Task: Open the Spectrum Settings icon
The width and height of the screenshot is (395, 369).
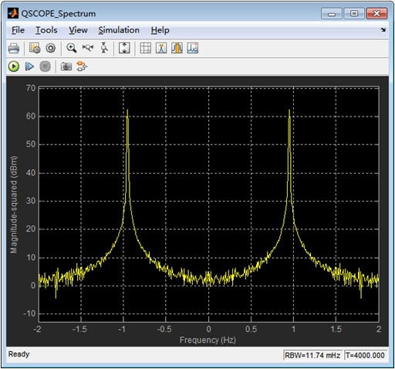Action: point(35,48)
